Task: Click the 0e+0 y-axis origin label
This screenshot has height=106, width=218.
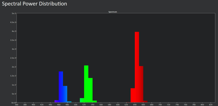Action: click(x=13, y=103)
